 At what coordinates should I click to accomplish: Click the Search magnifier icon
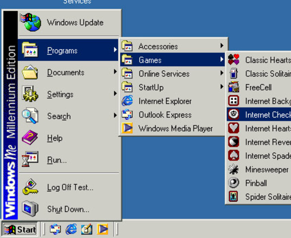30,116
